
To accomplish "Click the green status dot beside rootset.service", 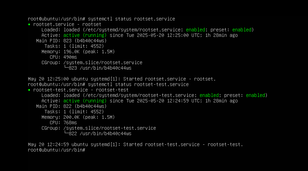I will point(29,25).
